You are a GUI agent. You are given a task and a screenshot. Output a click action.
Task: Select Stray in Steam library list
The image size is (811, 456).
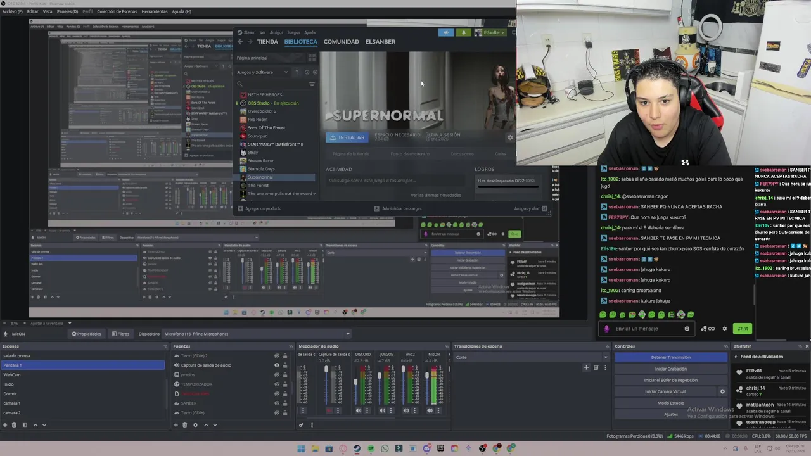(x=253, y=153)
